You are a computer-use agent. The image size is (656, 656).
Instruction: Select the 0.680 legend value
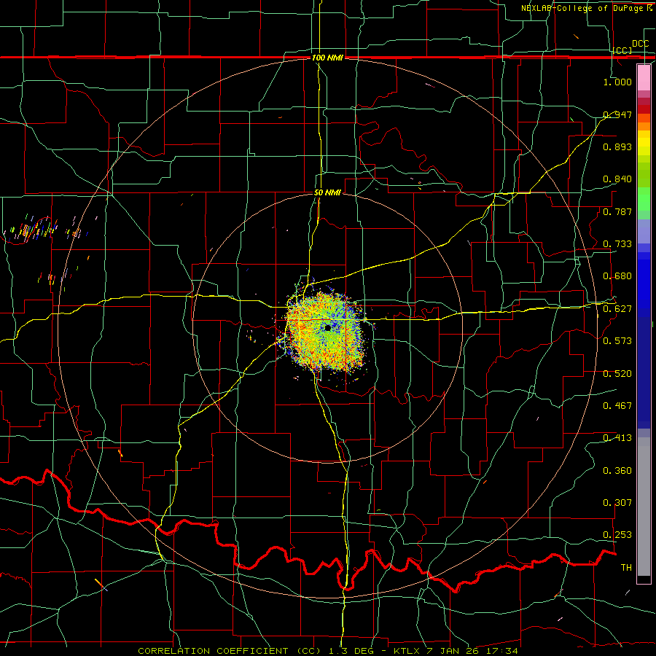tap(617, 276)
